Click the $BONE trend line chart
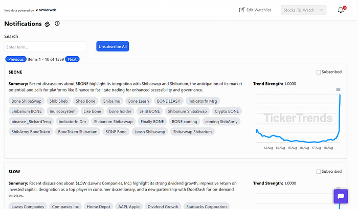358x209 pixels. [298, 118]
